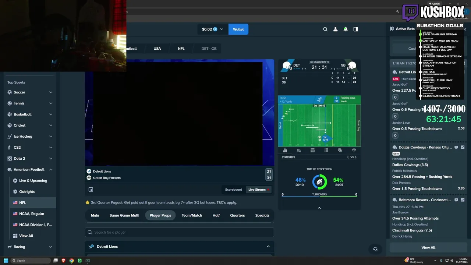Open the Team/Match tab
Viewport: 471px width, 265px height.
click(x=192, y=215)
